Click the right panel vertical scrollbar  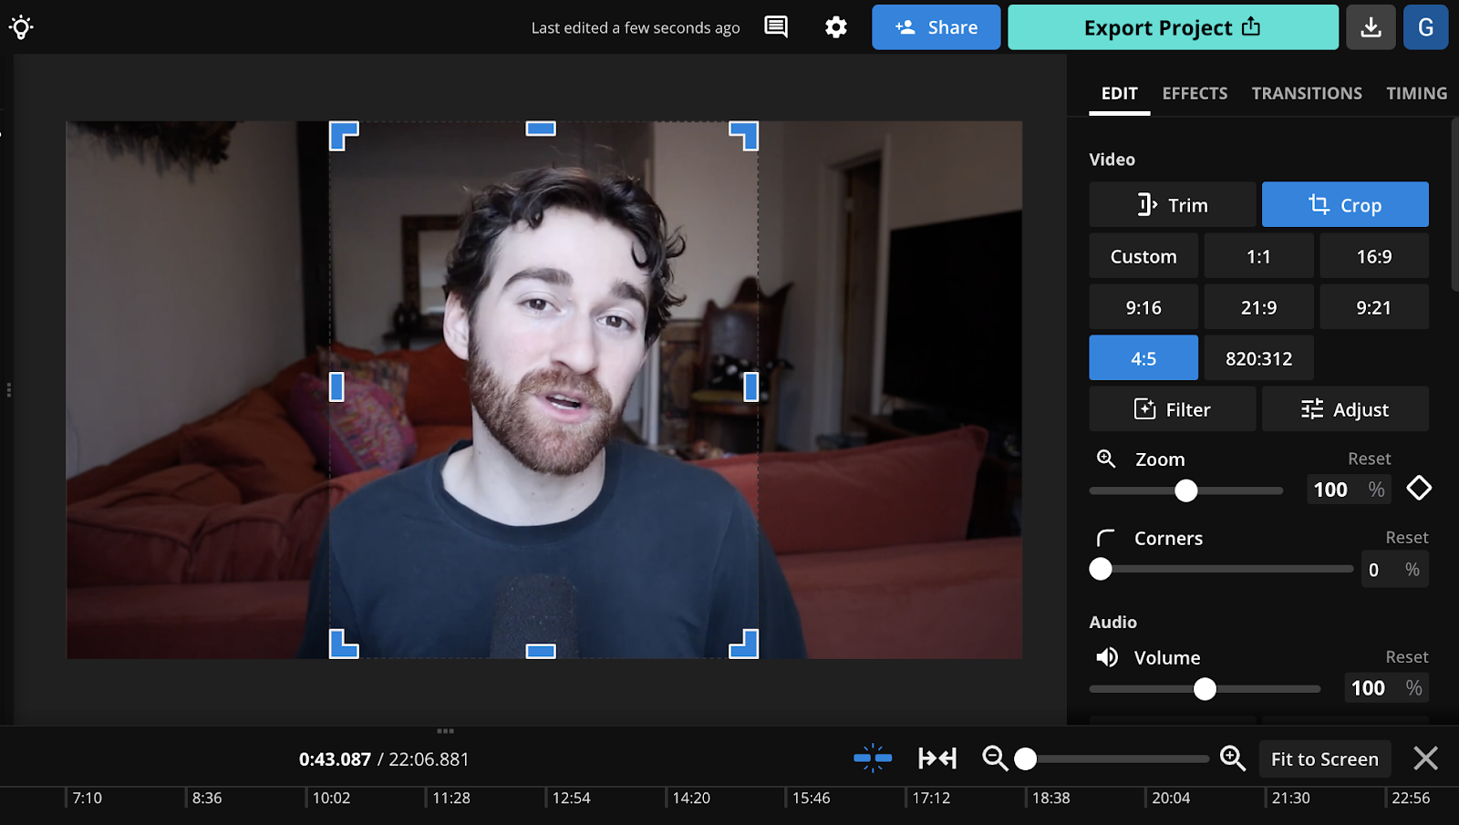point(1454,204)
